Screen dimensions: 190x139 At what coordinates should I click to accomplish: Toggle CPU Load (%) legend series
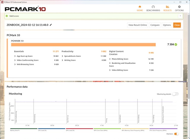point(51,129)
